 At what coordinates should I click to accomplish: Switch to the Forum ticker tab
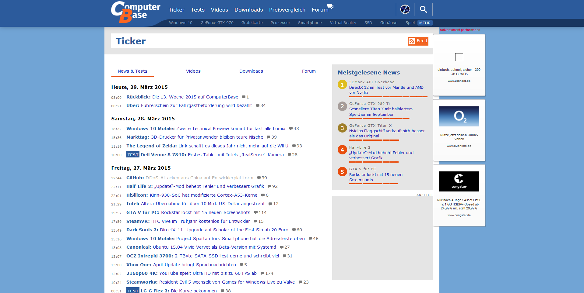coord(309,71)
